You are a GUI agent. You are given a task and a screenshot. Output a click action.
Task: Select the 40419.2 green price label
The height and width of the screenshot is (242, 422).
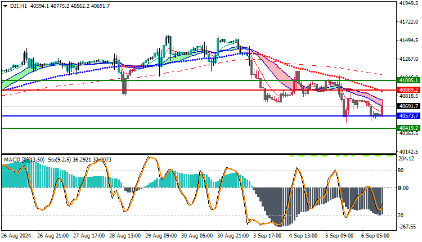pyautogui.click(x=408, y=128)
